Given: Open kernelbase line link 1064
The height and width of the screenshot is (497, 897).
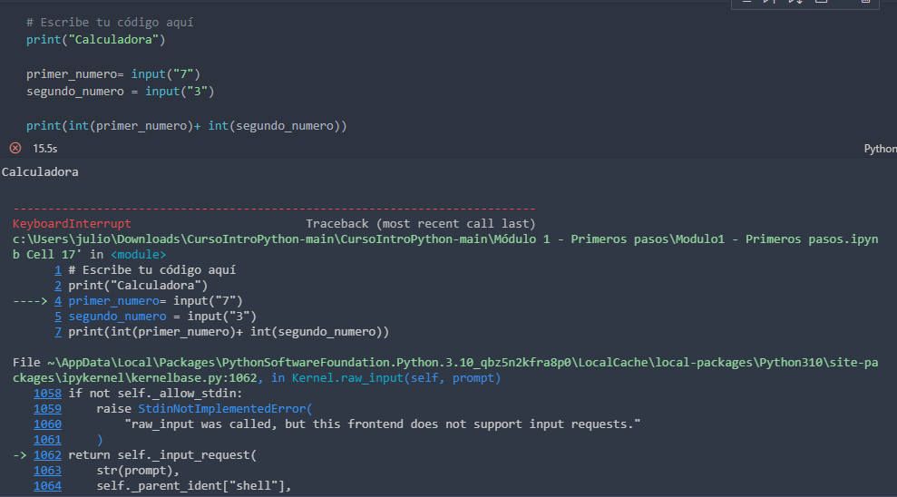Looking at the screenshot, I should click(47, 486).
